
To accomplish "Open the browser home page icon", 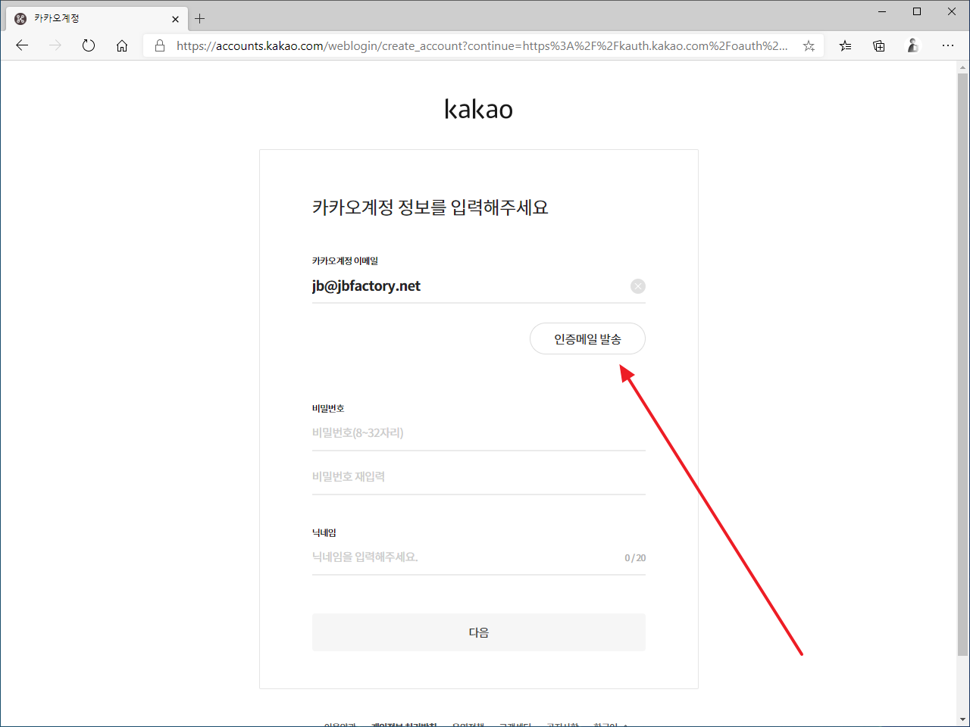I will [x=122, y=45].
